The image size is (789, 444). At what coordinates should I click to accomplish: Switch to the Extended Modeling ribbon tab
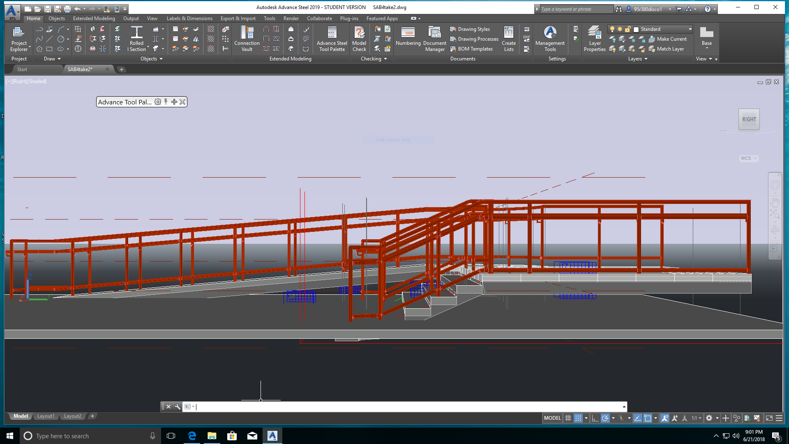94,18
